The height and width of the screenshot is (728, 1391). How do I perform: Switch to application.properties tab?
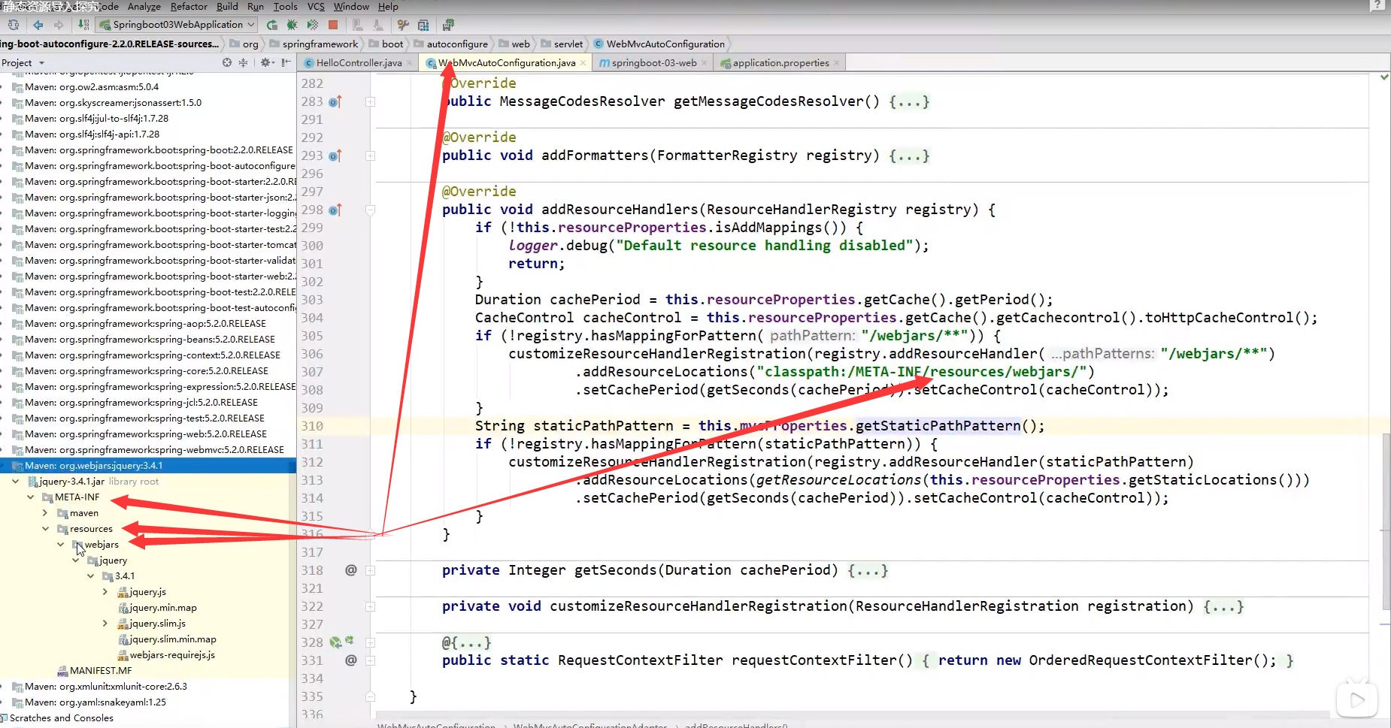tap(779, 63)
